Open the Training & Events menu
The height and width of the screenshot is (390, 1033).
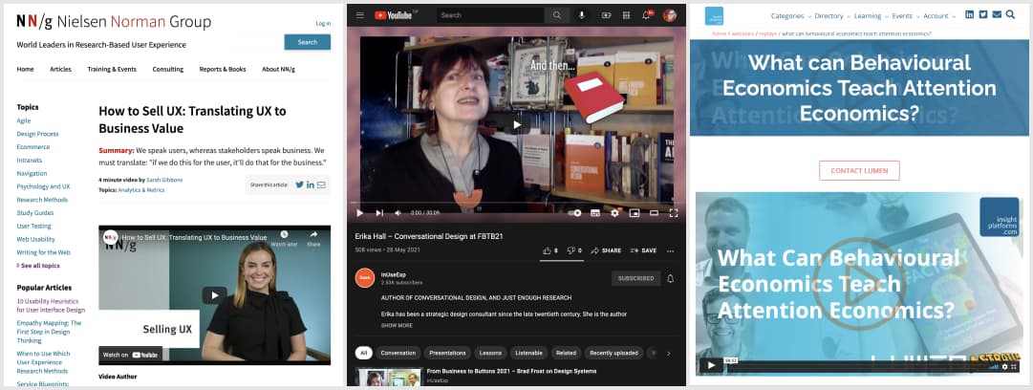coord(112,69)
